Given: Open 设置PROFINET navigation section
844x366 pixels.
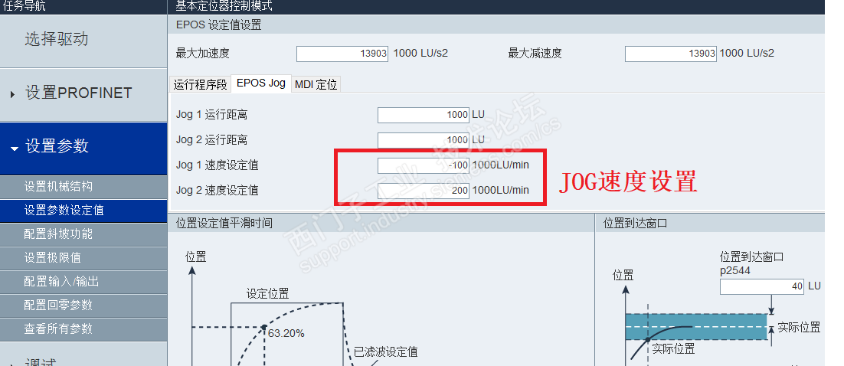Looking at the screenshot, I should [83, 95].
